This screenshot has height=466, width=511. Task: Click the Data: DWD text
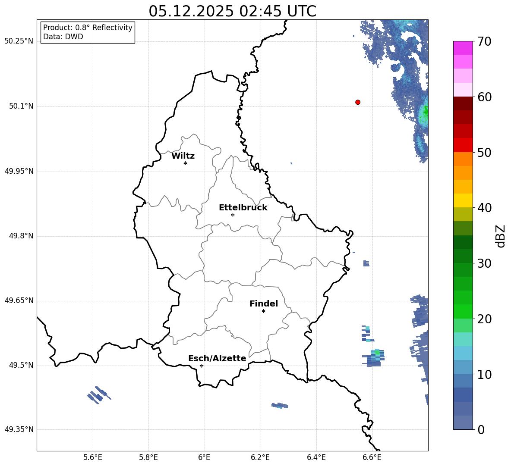click(63, 37)
